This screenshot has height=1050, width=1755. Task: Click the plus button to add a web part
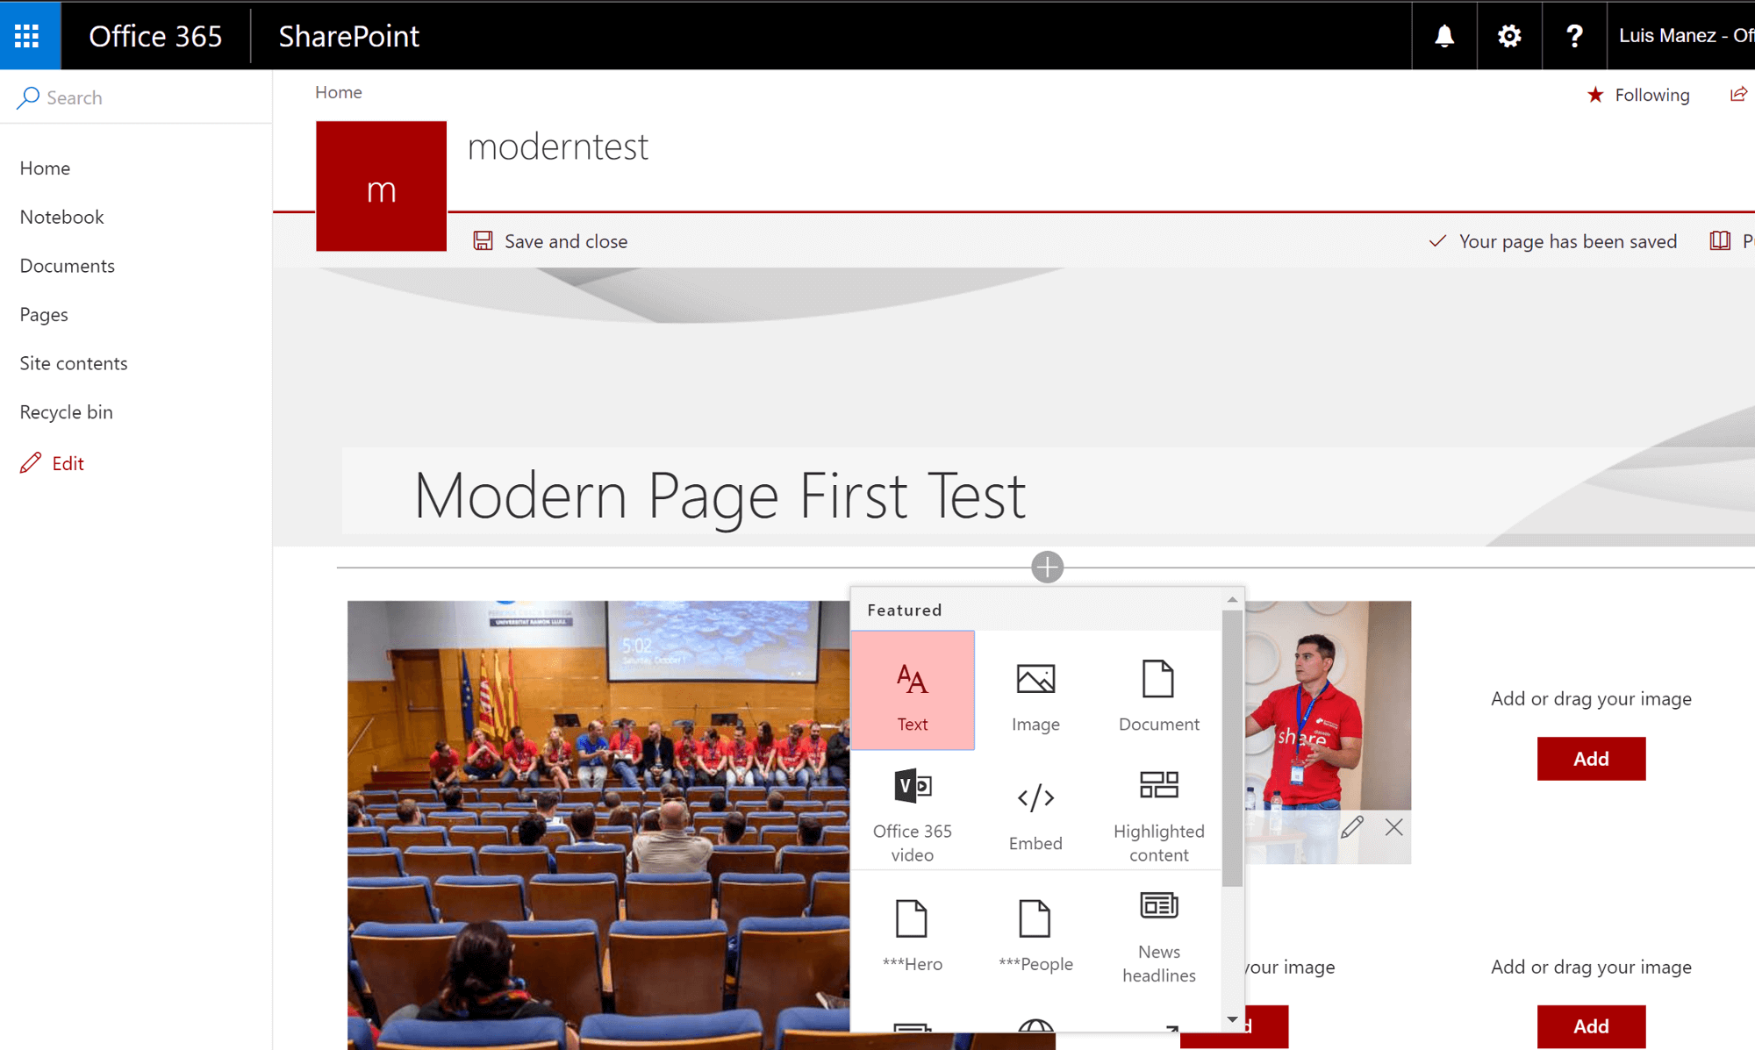1047,567
